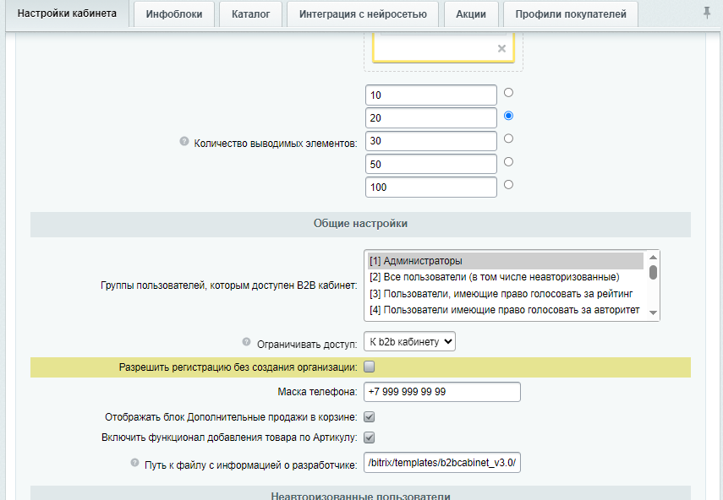Select [4] Пользователи голосовать за авторитет option
Screen dimensions: 723x500
coord(506,310)
